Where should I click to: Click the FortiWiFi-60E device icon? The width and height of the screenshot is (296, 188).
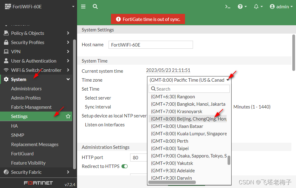8,6
